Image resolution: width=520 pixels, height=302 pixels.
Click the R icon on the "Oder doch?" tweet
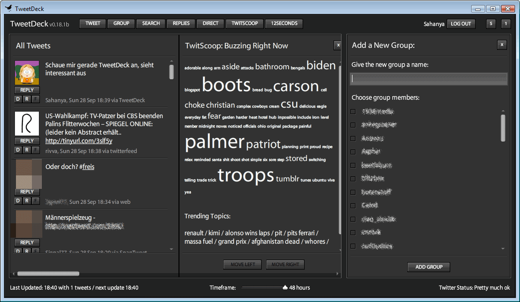(26, 200)
